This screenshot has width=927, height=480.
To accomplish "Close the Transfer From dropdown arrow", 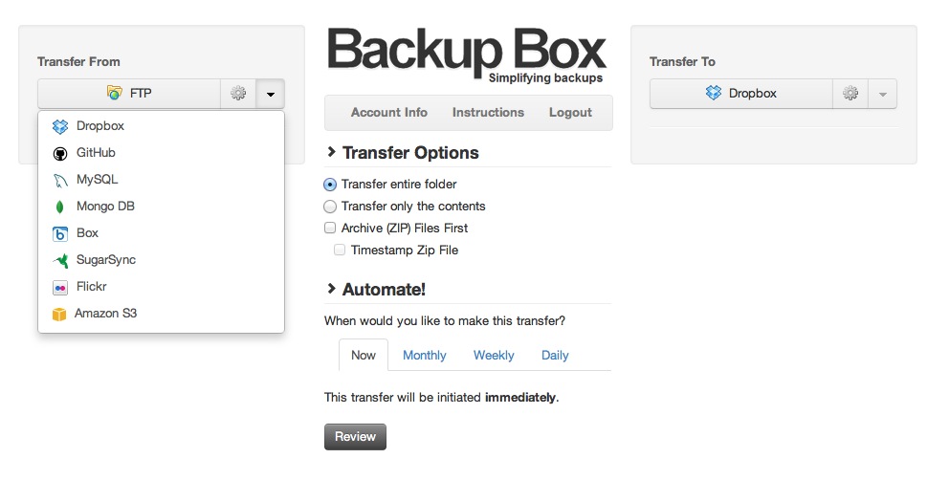I will point(270,94).
